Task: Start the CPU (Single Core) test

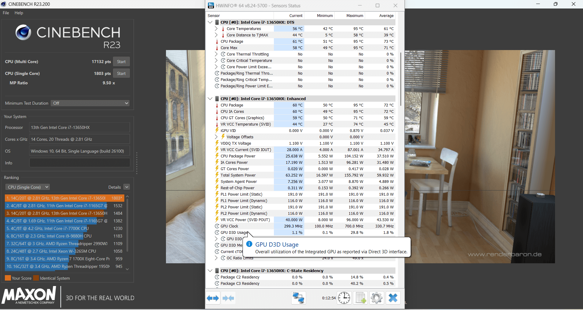Action: point(121,73)
